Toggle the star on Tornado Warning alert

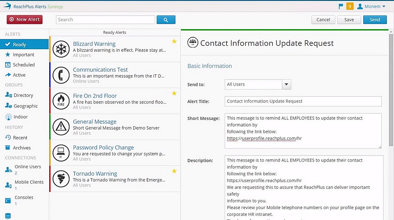[174, 171]
